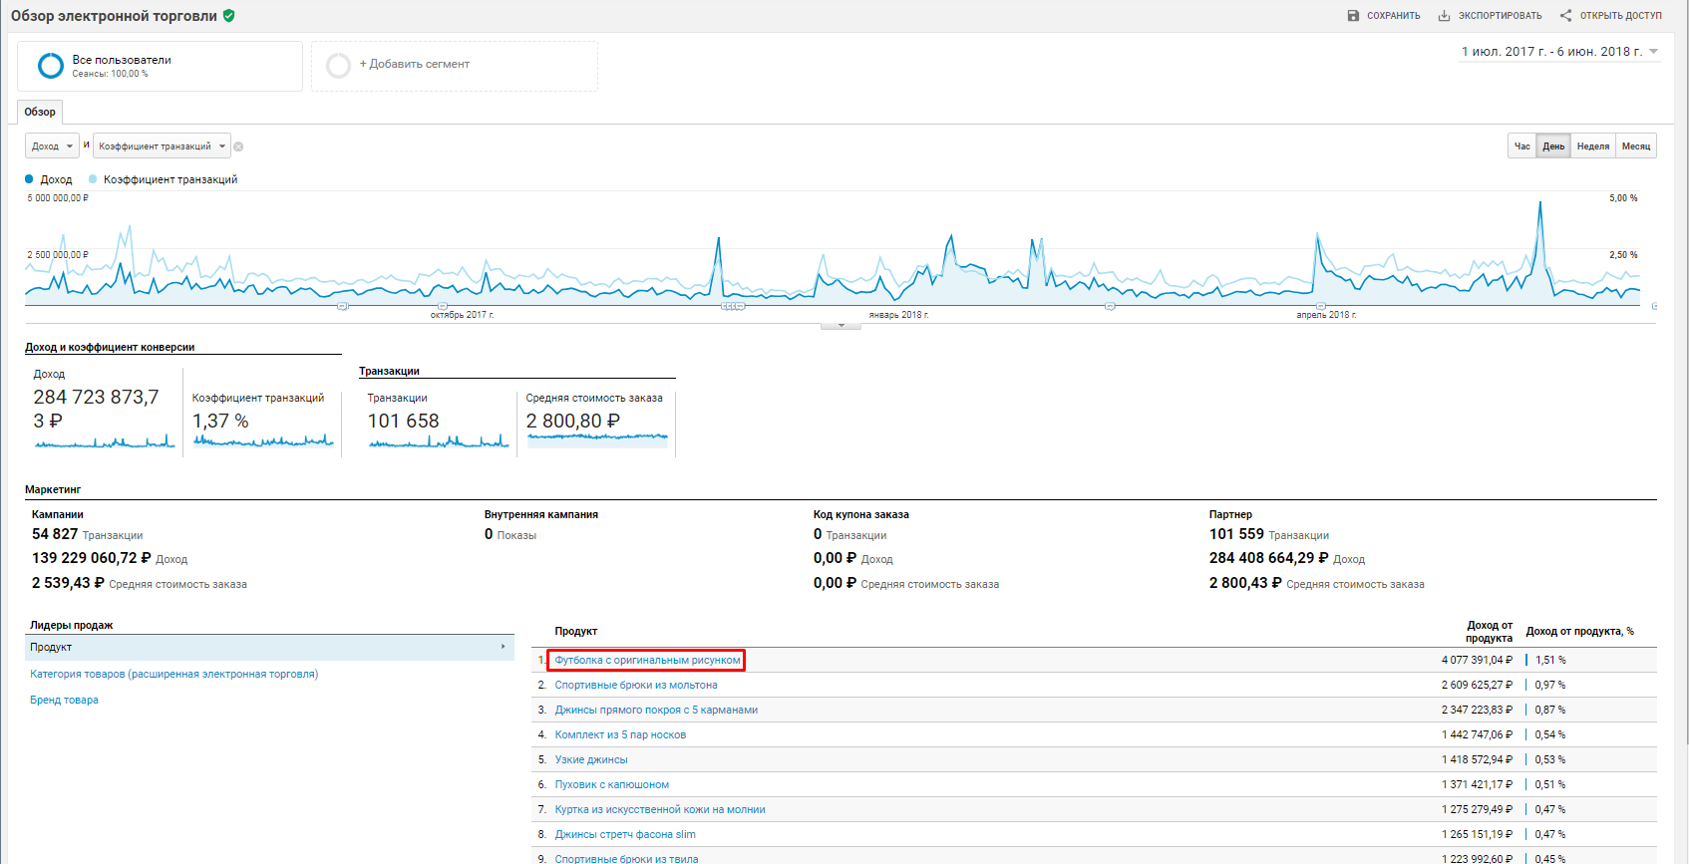Open Футболка с оригинальным рисунком product link
The image size is (1689, 864).
(x=647, y=660)
